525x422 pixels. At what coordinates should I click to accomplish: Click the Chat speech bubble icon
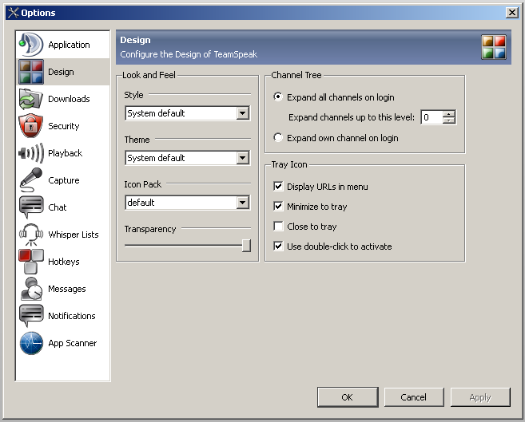(x=31, y=207)
